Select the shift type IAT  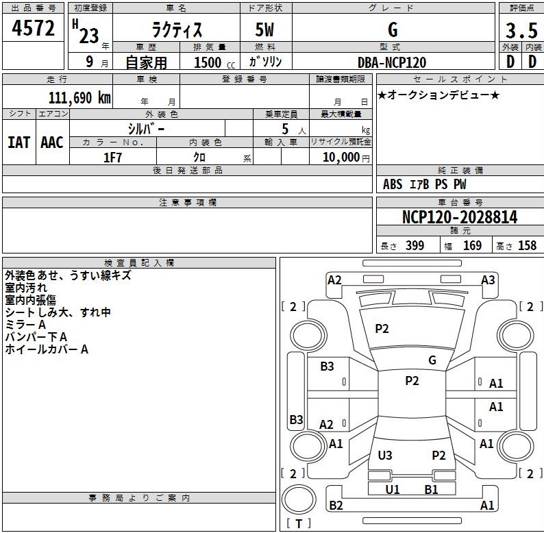point(18,142)
